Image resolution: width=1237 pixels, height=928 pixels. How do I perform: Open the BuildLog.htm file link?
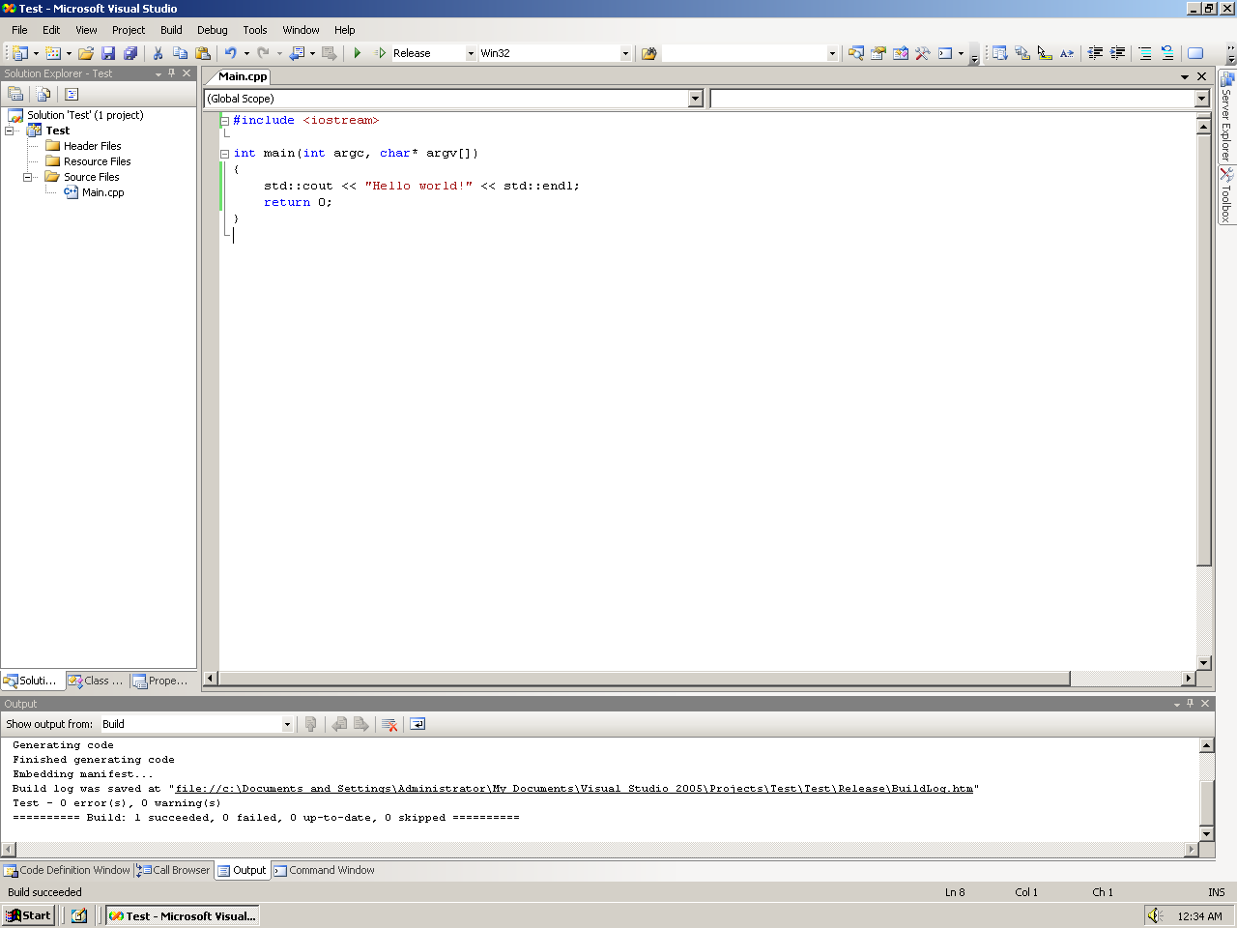point(574,789)
